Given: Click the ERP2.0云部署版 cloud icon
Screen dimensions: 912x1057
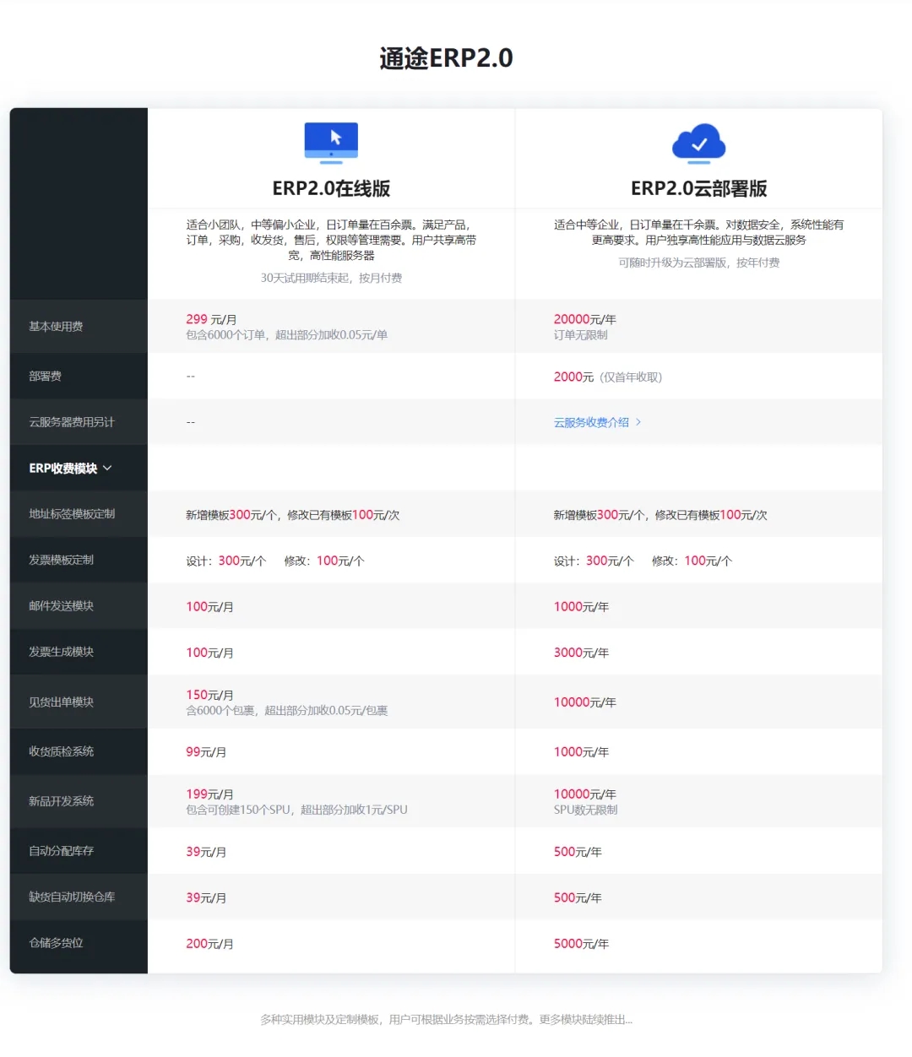Looking at the screenshot, I should (698, 143).
